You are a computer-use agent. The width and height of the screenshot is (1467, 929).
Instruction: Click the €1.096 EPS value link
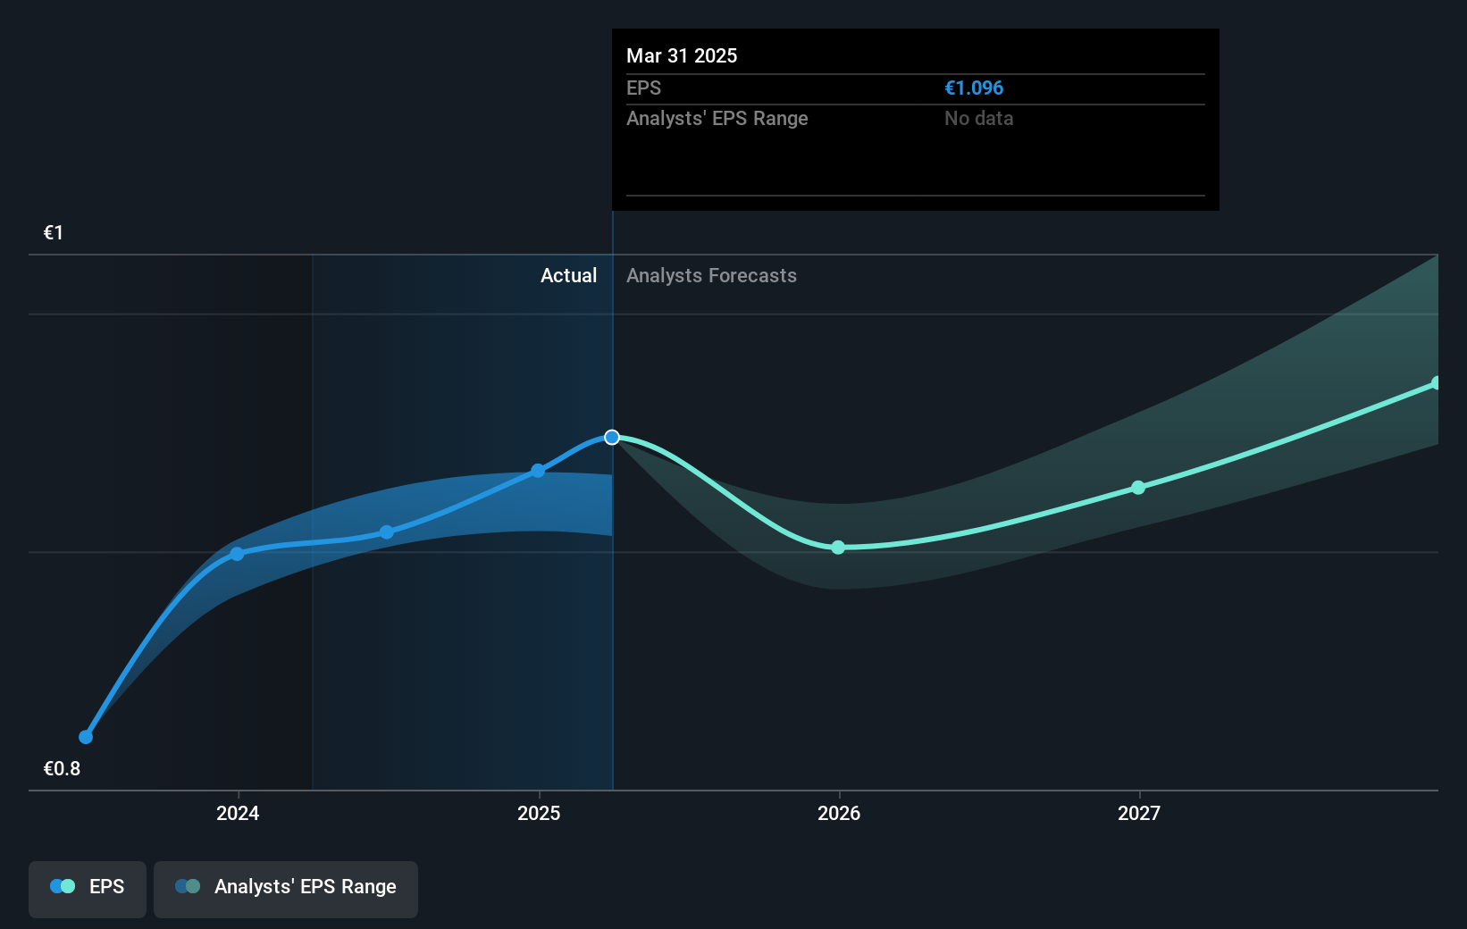pos(973,88)
